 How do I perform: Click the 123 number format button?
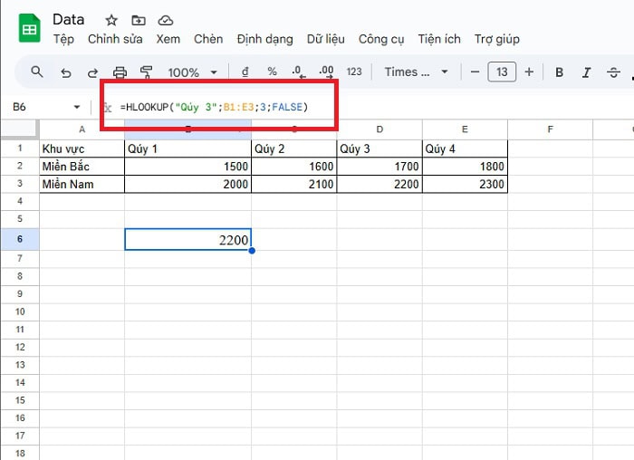pos(354,72)
